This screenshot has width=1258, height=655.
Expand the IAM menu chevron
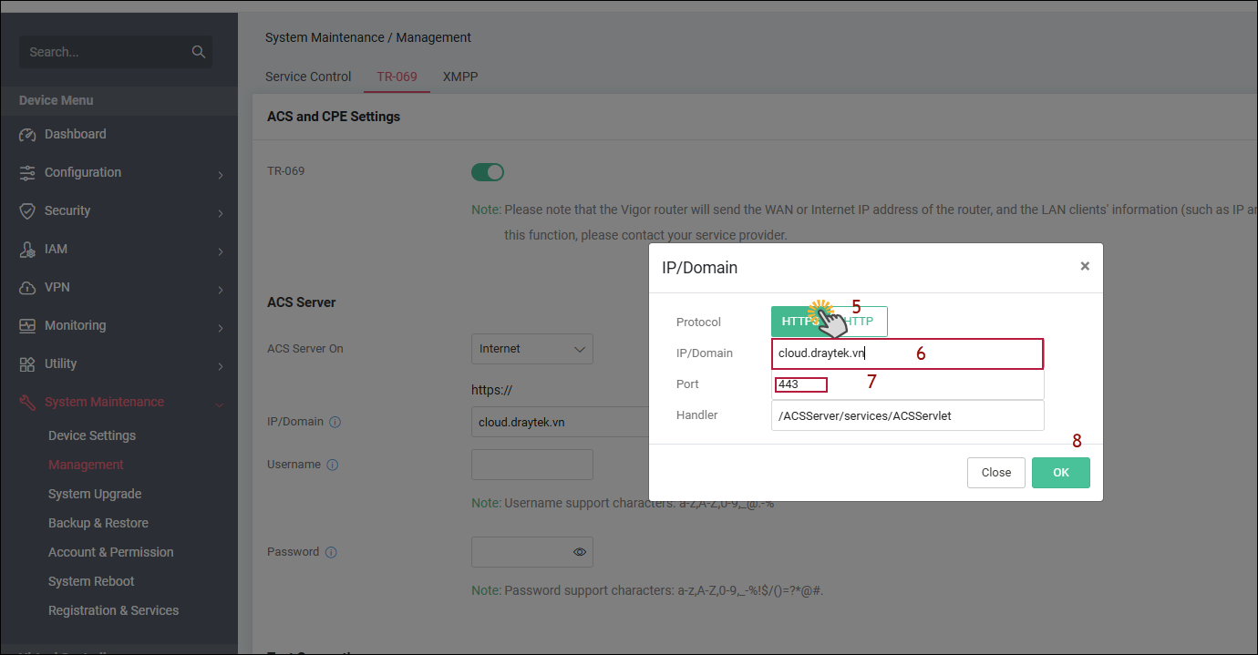221,251
